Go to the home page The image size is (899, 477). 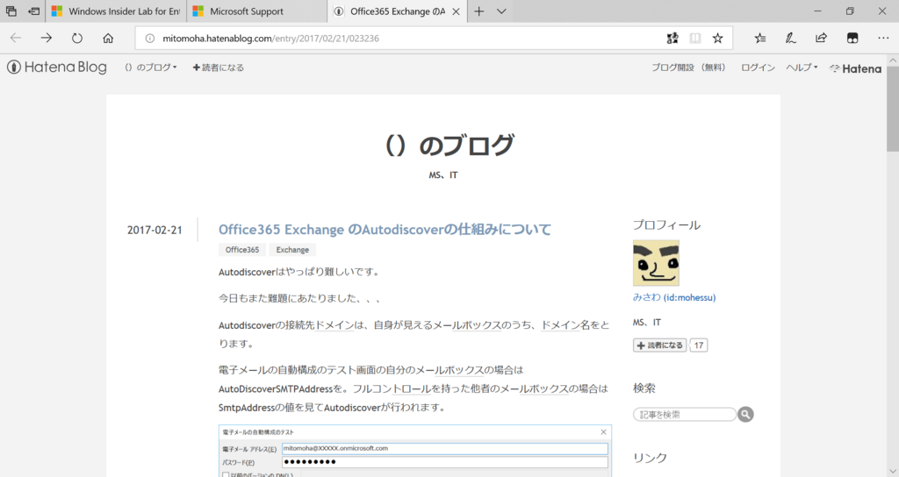coord(108,39)
